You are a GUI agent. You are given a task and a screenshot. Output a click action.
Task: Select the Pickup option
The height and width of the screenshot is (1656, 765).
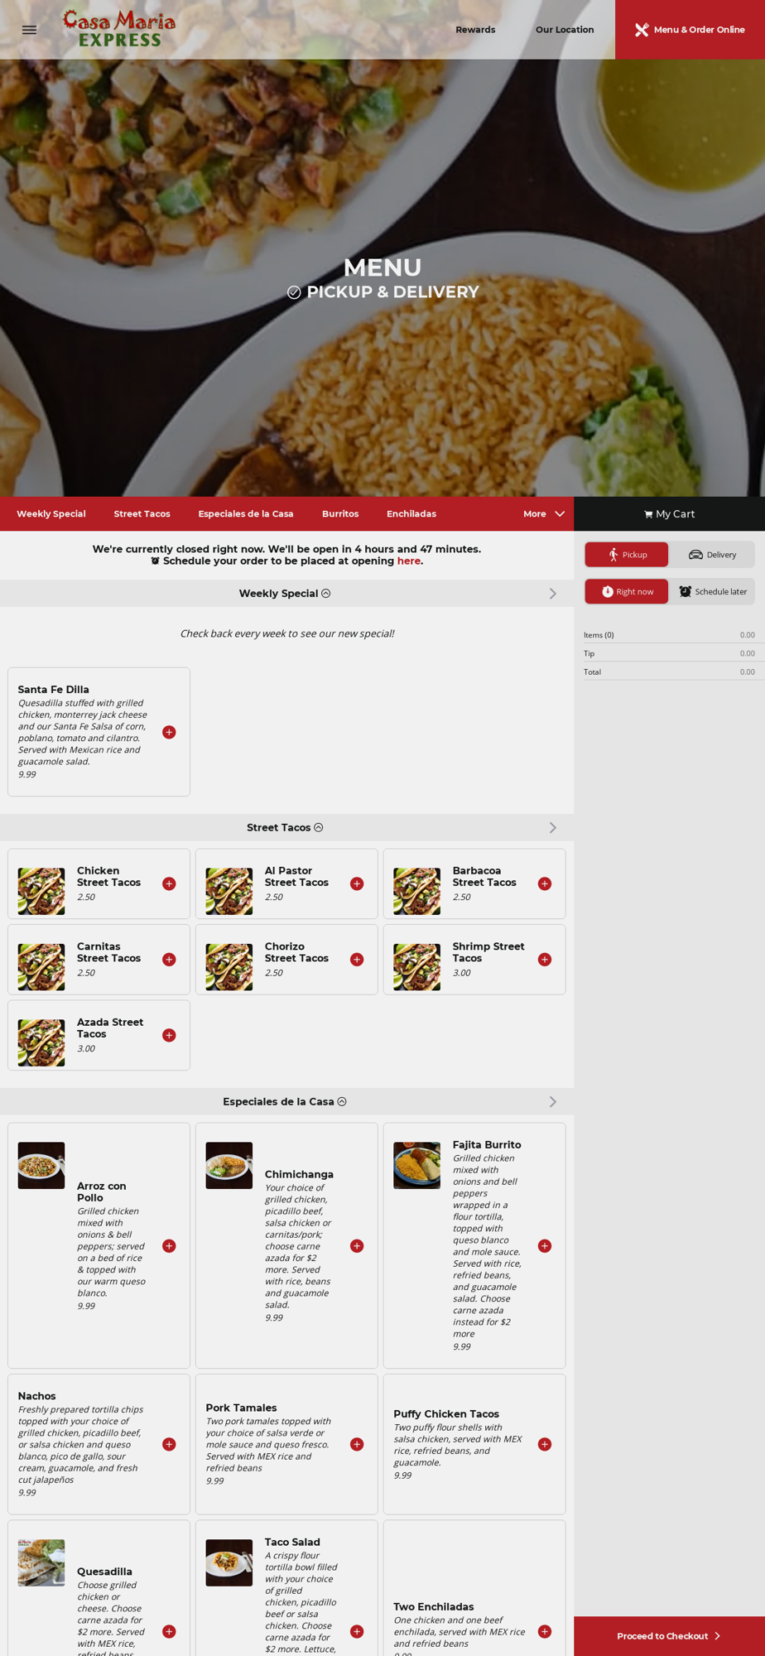627,555
